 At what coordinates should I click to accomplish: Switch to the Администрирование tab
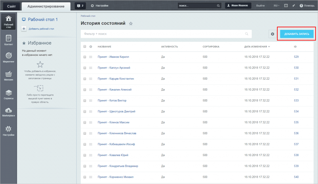click(46, 6)
